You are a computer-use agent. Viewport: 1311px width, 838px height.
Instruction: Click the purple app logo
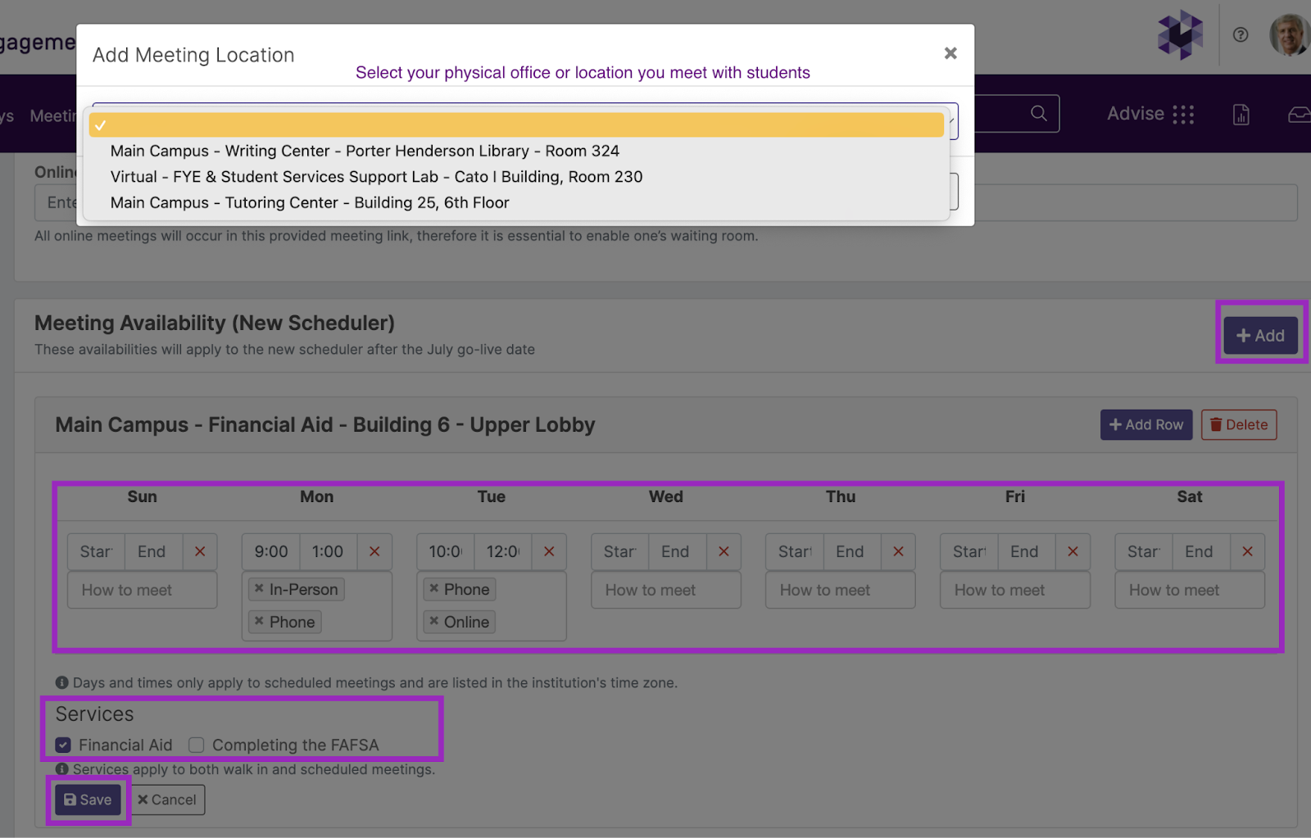click(x=1180, y=34)
